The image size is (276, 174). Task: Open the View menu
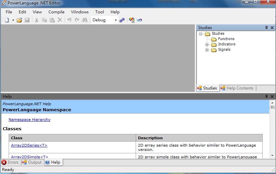click(x=37, y=12)
